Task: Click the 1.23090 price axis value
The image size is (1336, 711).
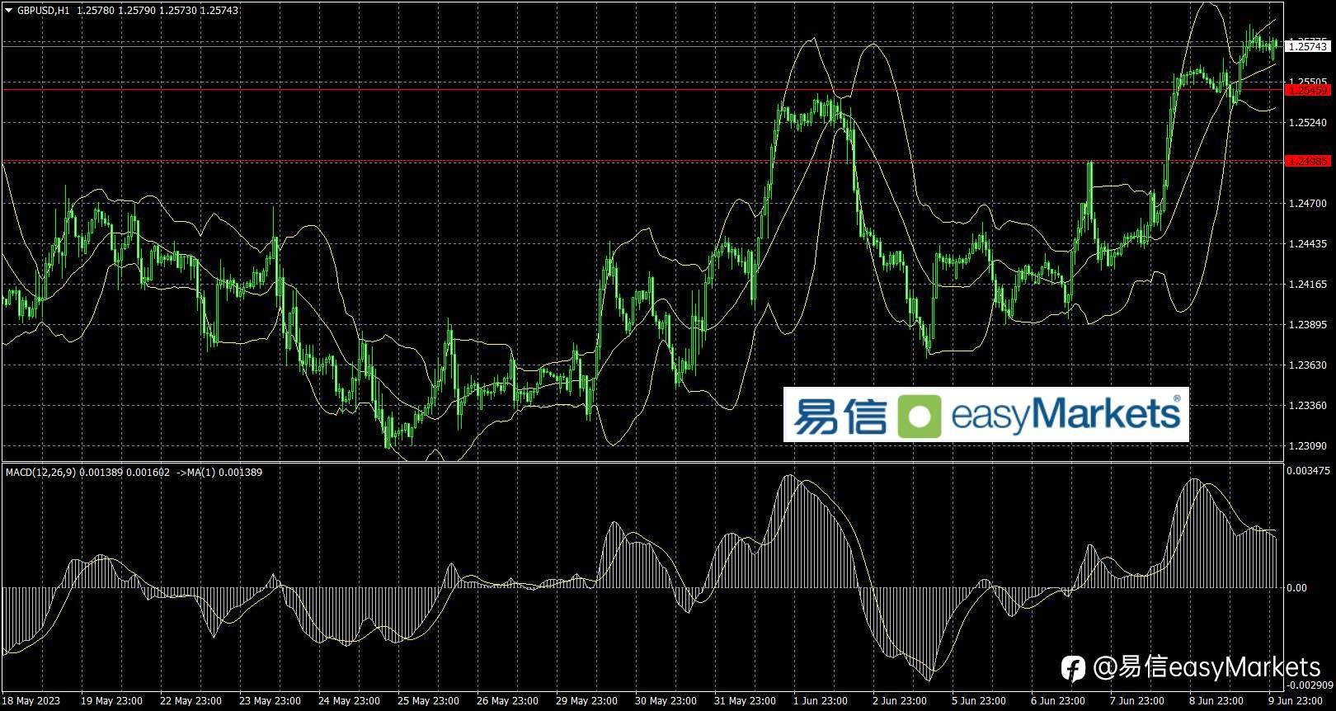Action: [x=1308, y=445]
